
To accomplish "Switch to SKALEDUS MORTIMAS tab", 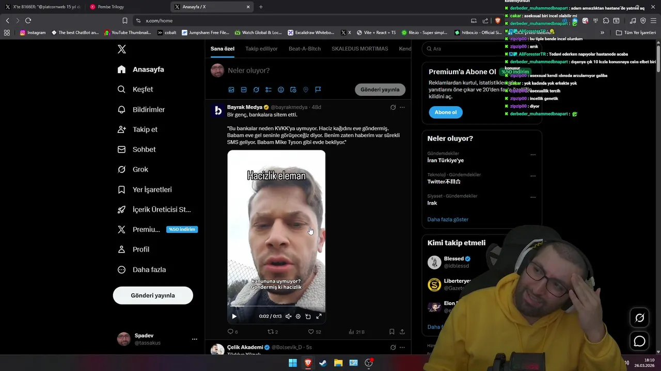I will click(360, 48).
